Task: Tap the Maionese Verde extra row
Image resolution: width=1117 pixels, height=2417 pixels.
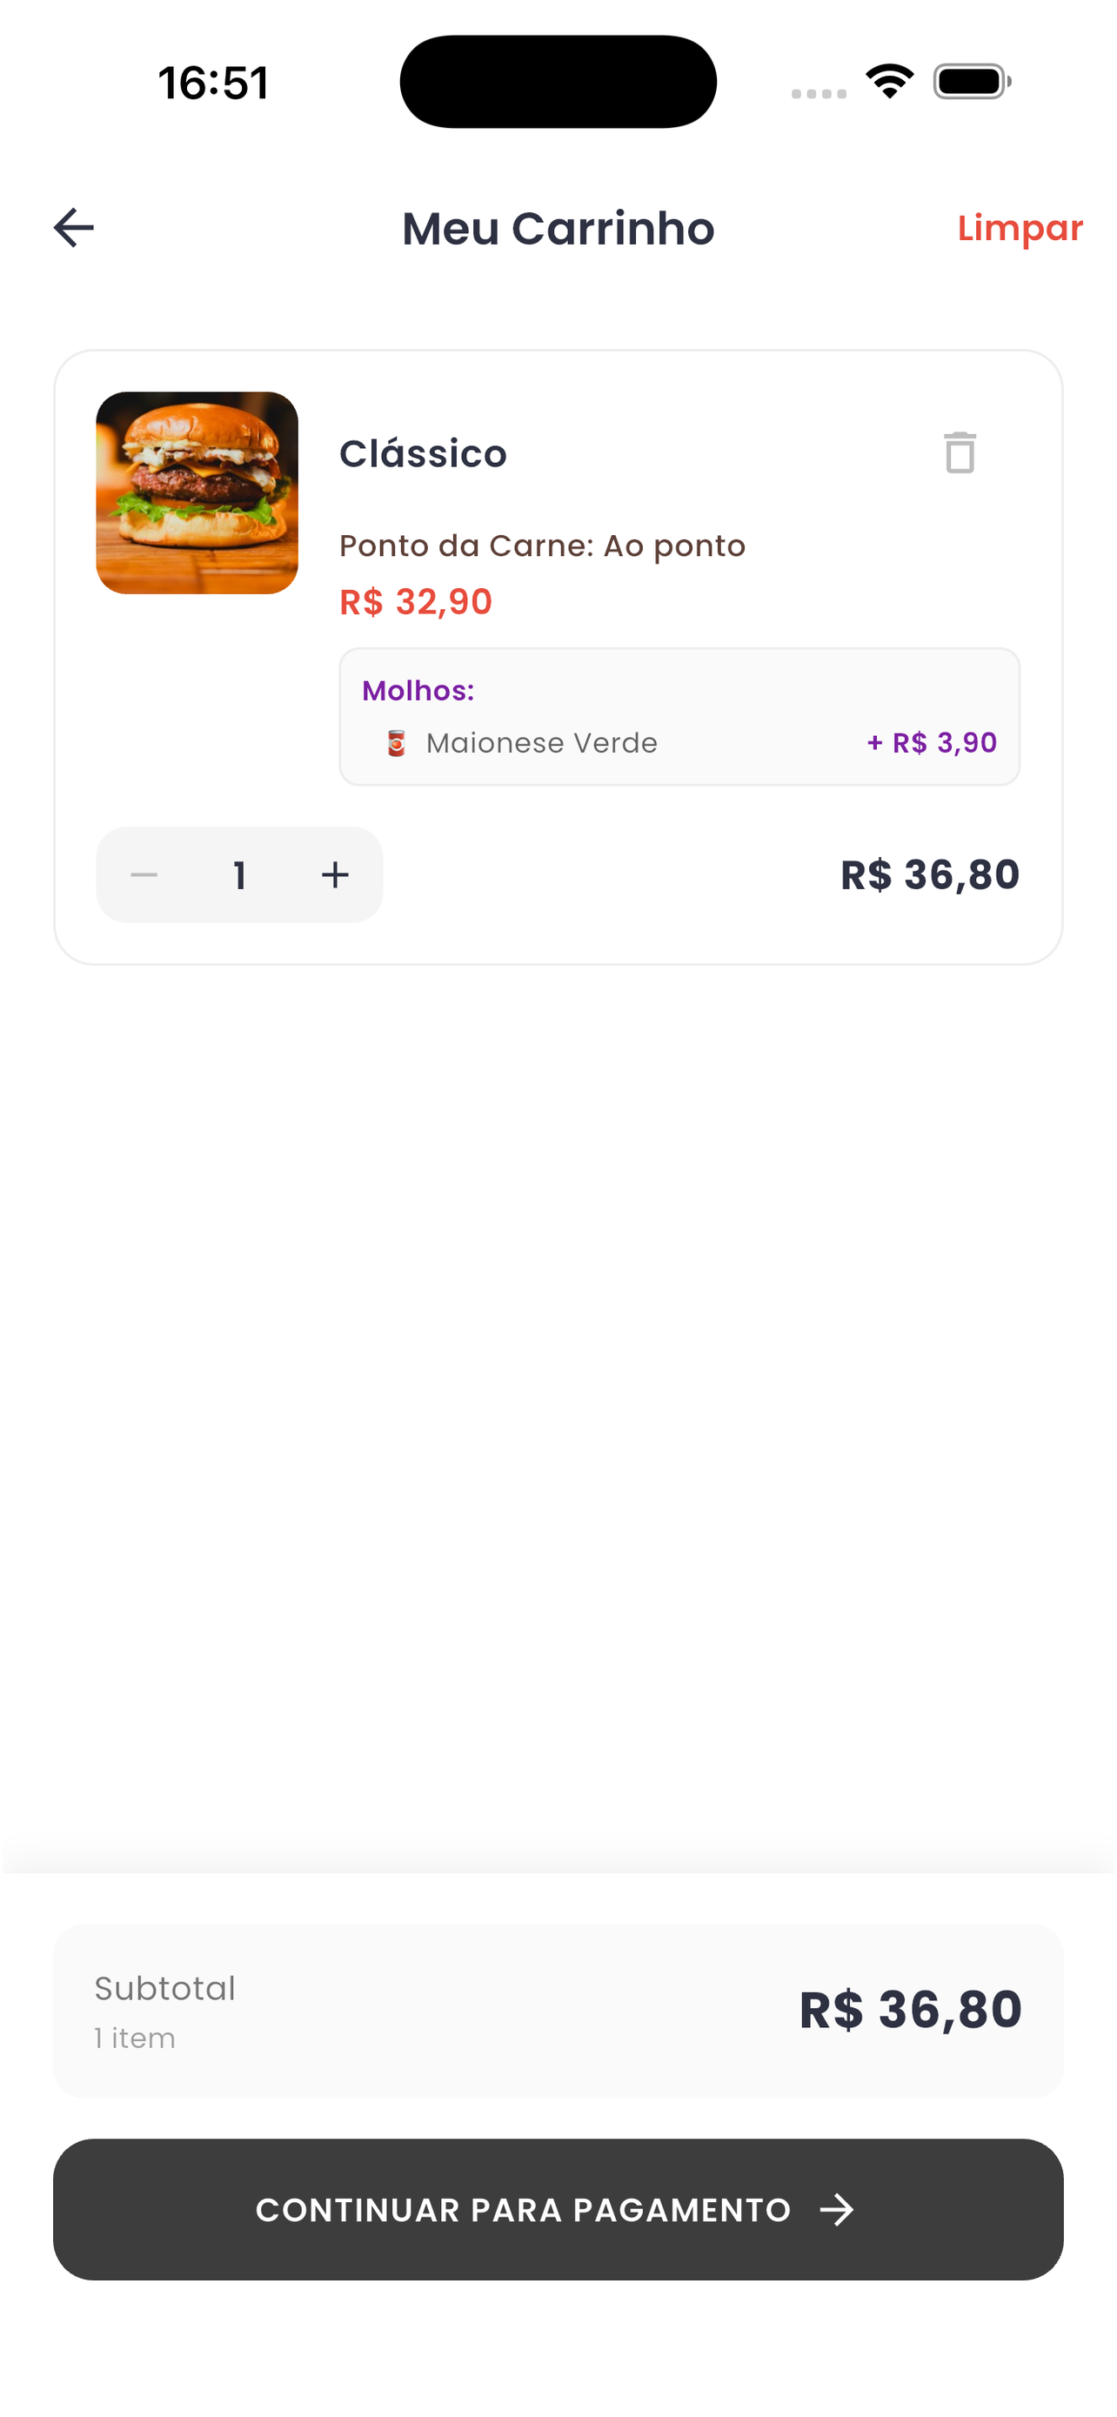Action: 679,743
